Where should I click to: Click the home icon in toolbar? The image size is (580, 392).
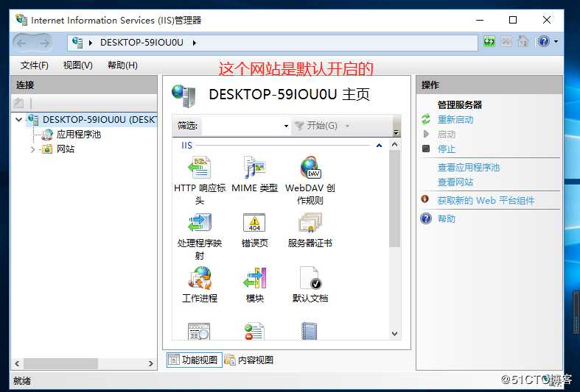[x=523, y=41]
